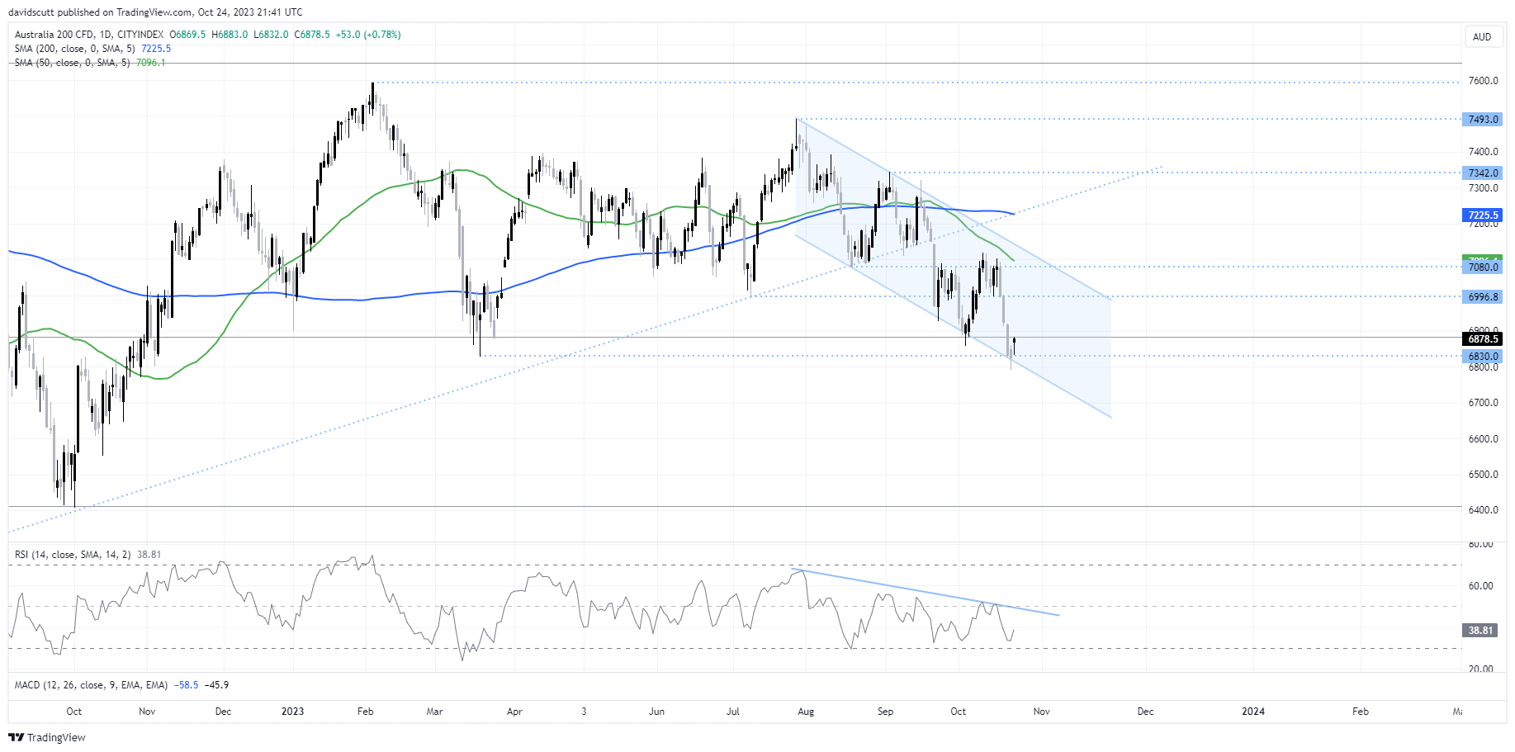Select the current price tag 6878.5
The width and height of the screenshot is (1515, 752).
1483,339
